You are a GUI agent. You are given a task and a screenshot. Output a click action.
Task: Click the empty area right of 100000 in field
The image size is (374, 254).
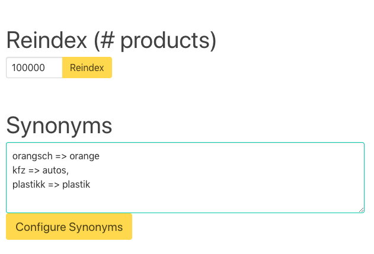click(x=55, y=67)
